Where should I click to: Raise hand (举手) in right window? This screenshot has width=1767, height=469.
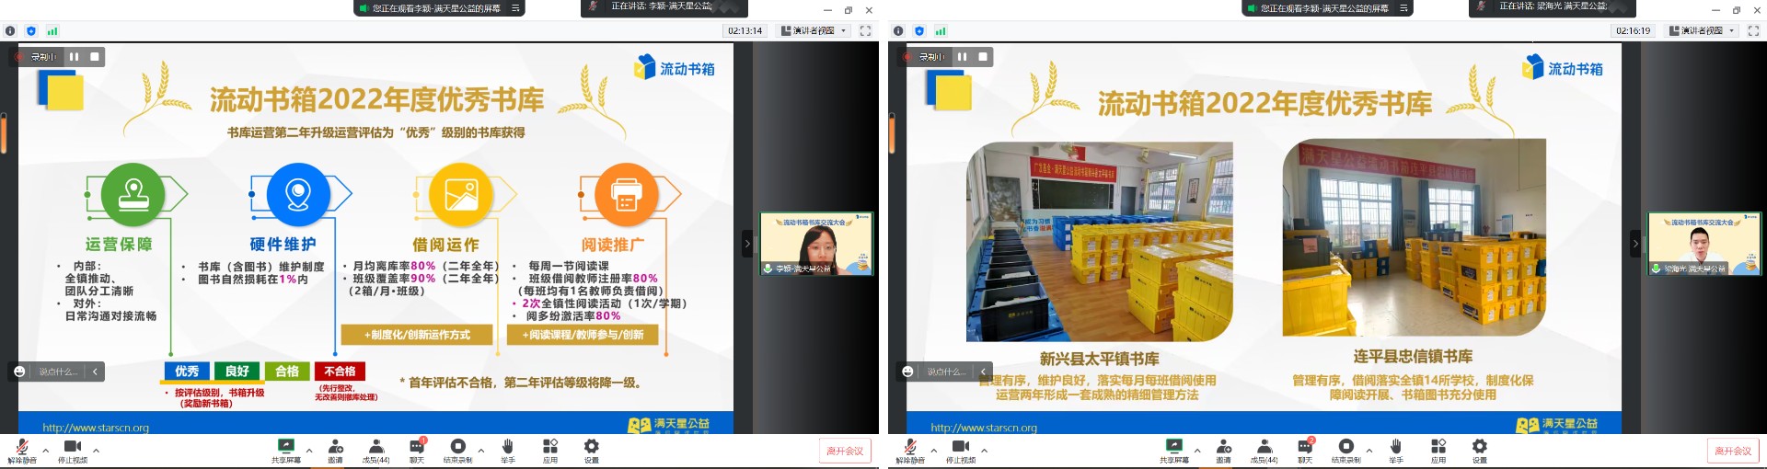pos(1396,451)
